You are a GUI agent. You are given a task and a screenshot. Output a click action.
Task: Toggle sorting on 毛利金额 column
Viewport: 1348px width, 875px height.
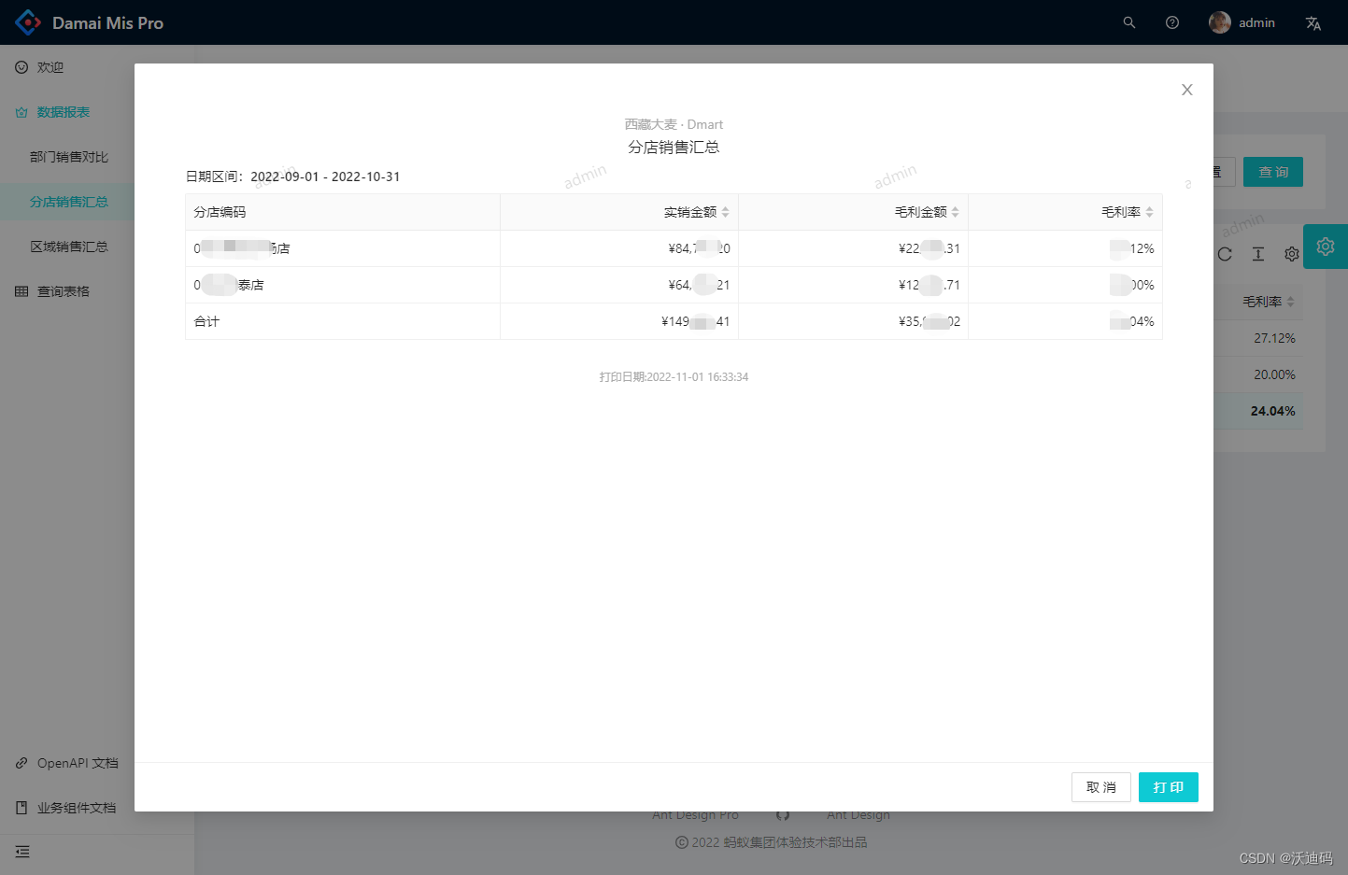pos(955,212)
